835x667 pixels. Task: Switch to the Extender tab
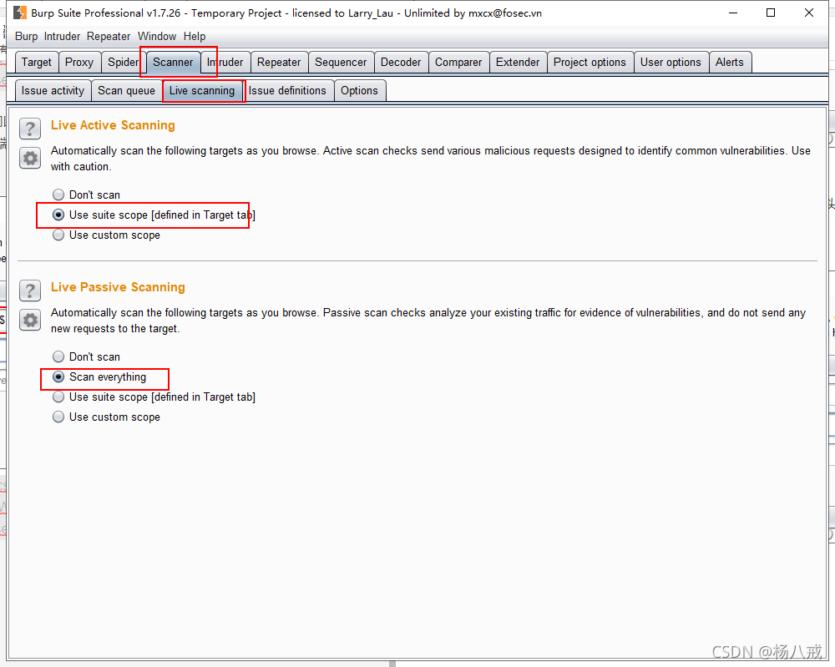click(x=518, y=63)
